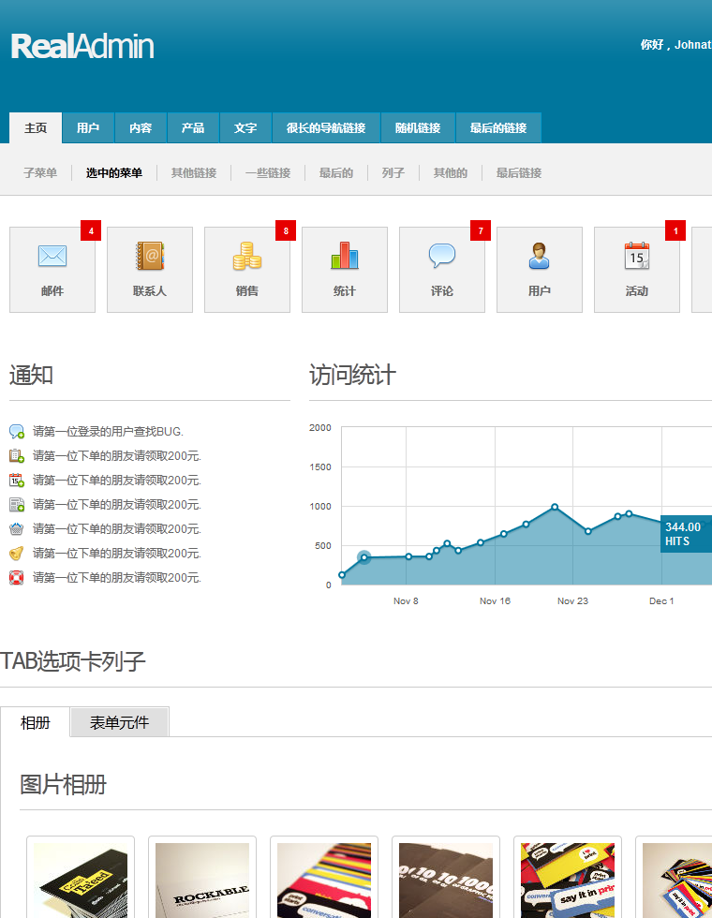Click the 请第一位登录的用户查找BUG notification

108,432
